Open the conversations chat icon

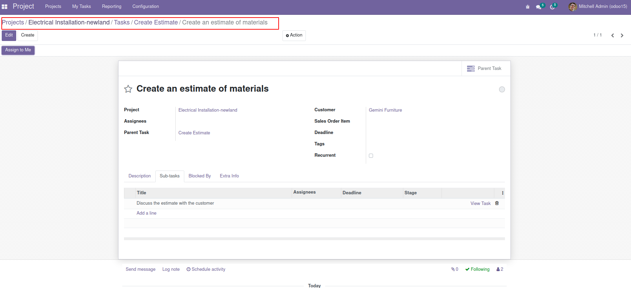tap(539, 7)
